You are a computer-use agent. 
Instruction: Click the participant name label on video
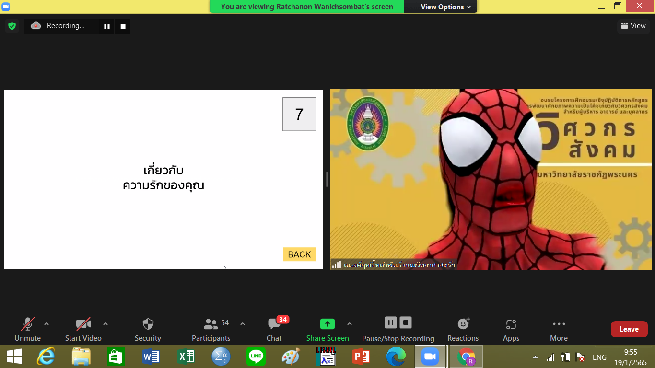pyautogui.click(x=394, y=264)
